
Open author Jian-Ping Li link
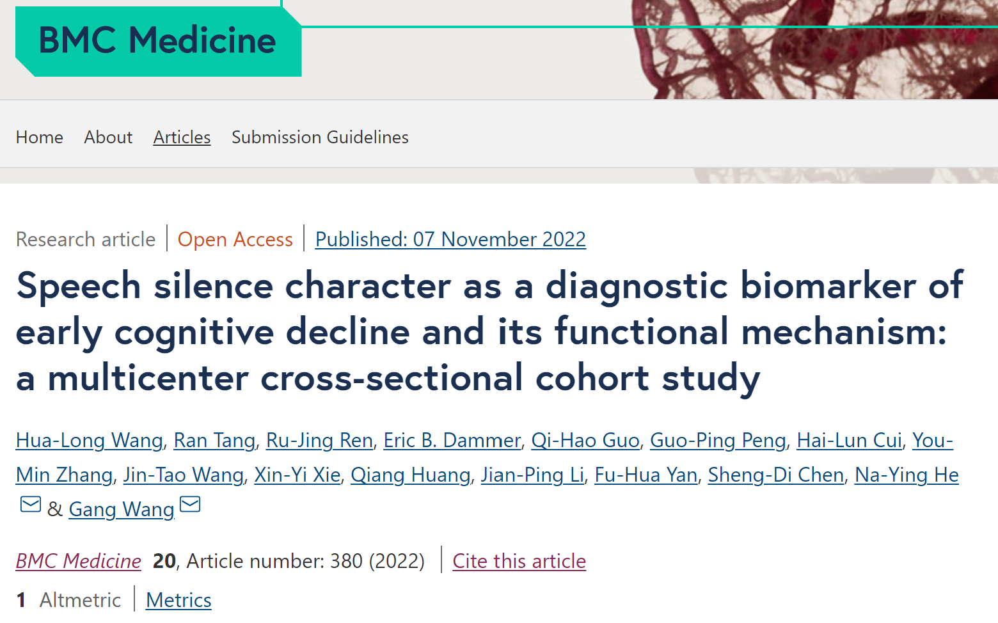point(533,475)
